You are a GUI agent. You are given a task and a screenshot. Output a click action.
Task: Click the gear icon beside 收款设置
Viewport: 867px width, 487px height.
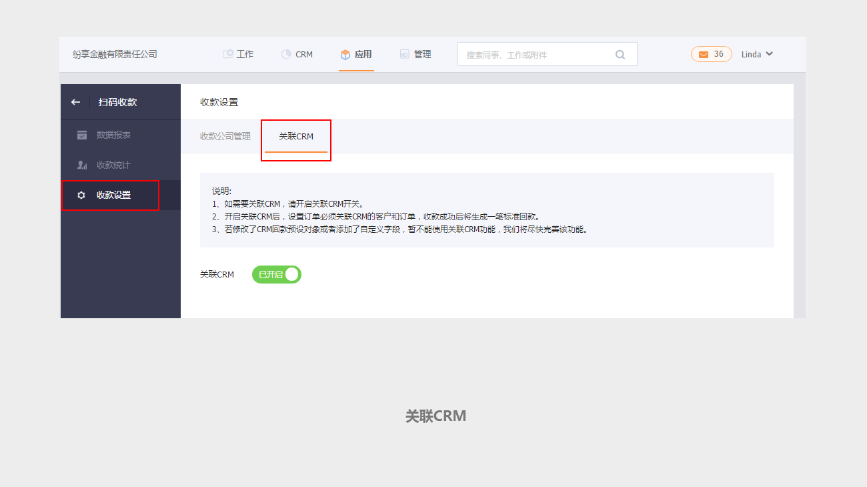tap(81, 195)
